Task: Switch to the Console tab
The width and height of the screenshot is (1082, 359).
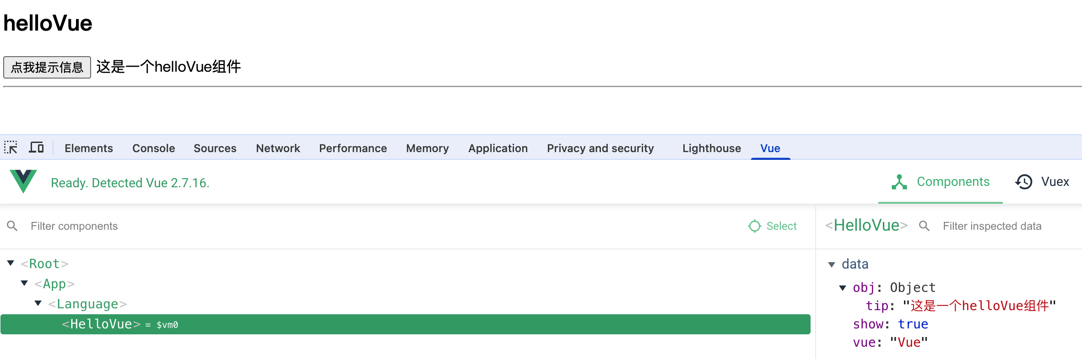Action: coord(153,148)
